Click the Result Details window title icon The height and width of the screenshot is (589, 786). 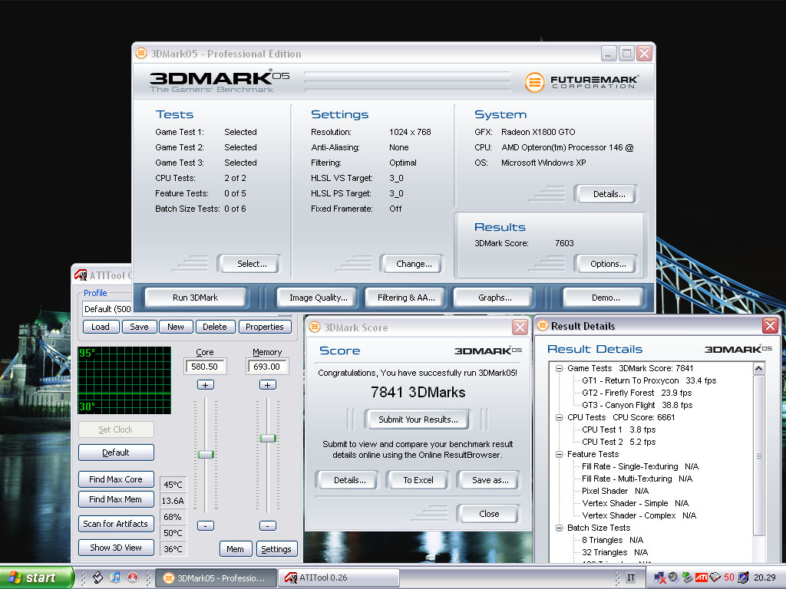(543, 325)
